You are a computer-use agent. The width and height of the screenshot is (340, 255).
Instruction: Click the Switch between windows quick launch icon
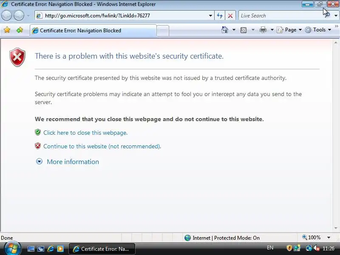coord(41,249)
